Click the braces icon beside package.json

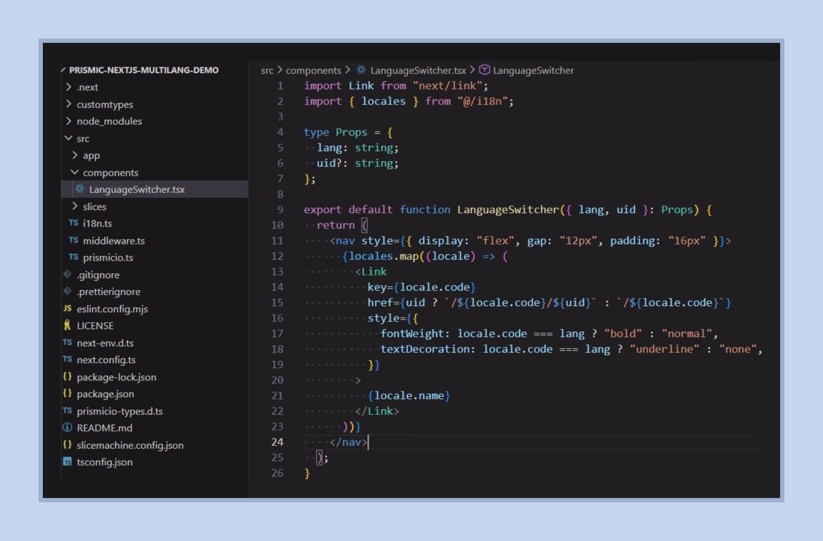click(68, 393)
